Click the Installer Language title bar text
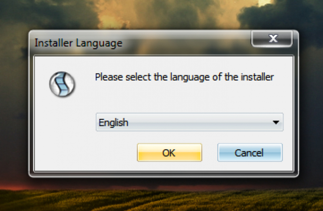Image resolution: width=323 pixels, height=211 pixels. click(78, 43)
